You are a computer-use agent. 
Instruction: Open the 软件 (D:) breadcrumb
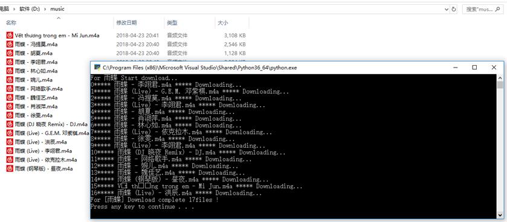tap(30, 9)
